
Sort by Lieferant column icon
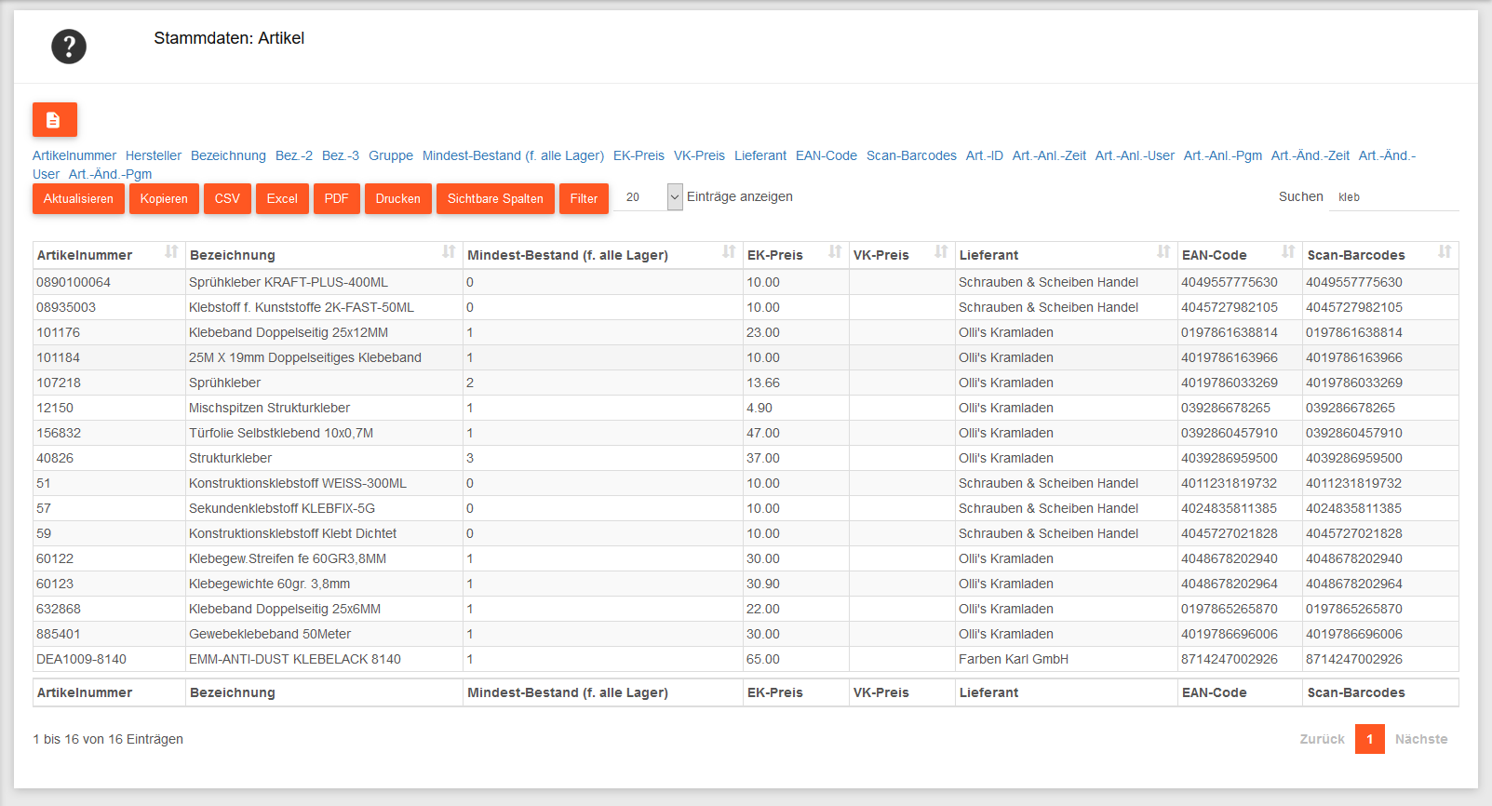[x=1163, y=252]
